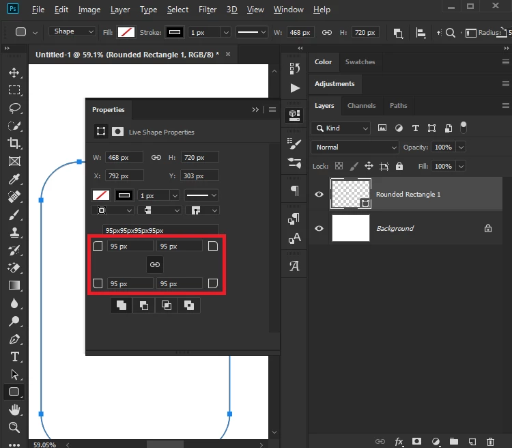Select the Lasso tool
This screenshot has height=448, width=512.
(14, 108)
